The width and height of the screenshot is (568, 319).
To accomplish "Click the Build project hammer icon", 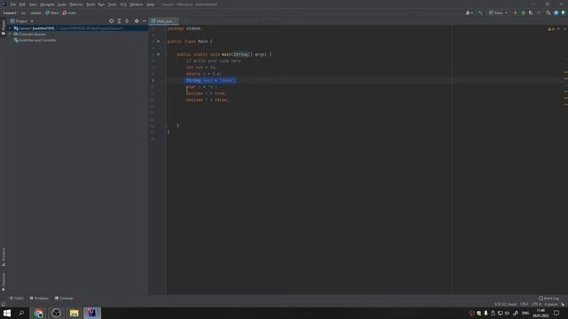I will pos(480,12).
